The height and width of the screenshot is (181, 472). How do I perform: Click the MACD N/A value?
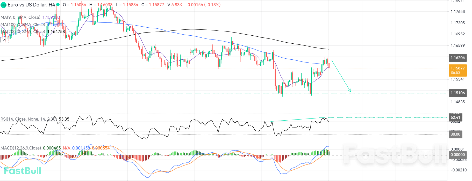(x=67, y=148)
